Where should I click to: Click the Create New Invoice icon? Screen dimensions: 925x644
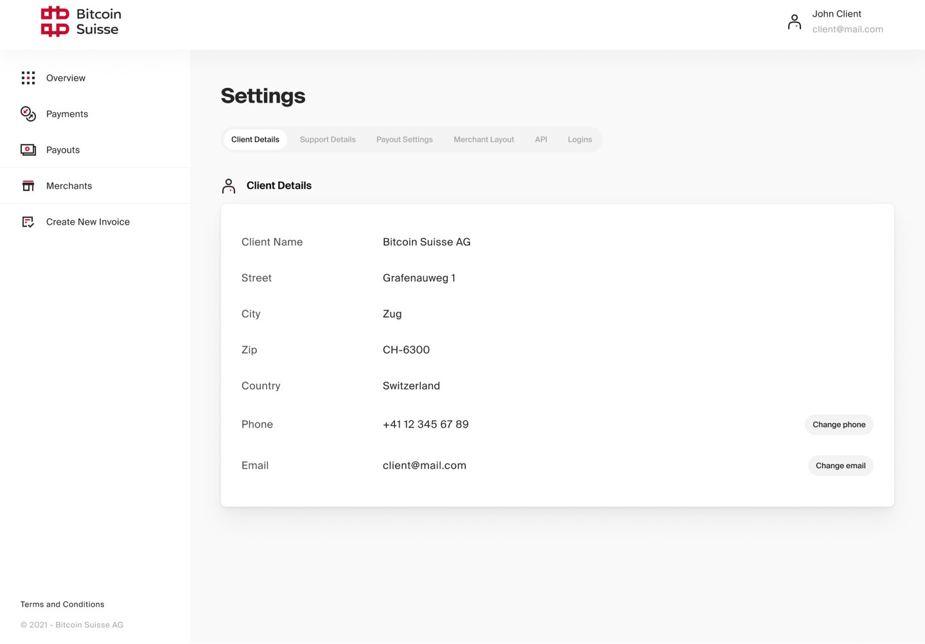(28, 222)
